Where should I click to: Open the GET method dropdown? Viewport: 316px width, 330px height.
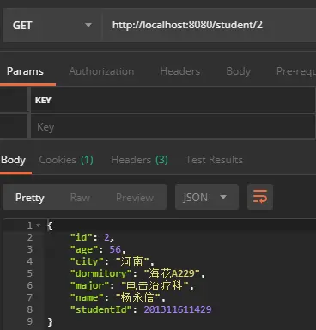click(52, 25)
